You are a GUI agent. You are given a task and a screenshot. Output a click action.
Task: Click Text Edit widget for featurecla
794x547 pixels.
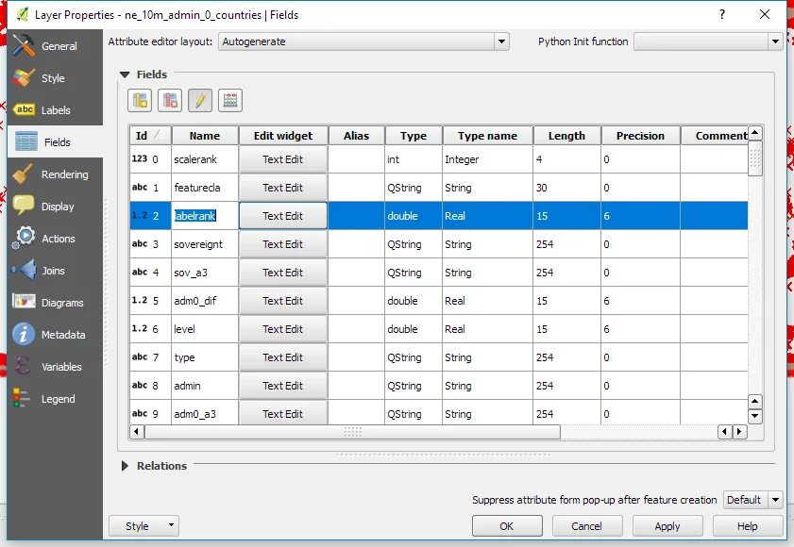(x=283, y=188)
